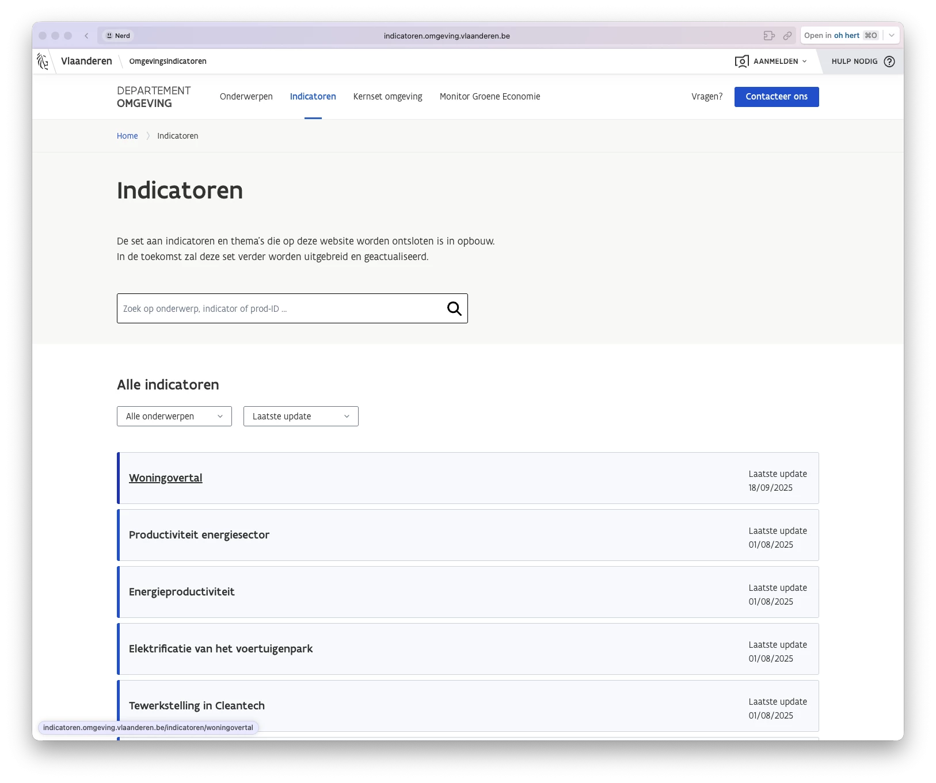
Task: Click the help question mark icon
Action: point(889,62)
